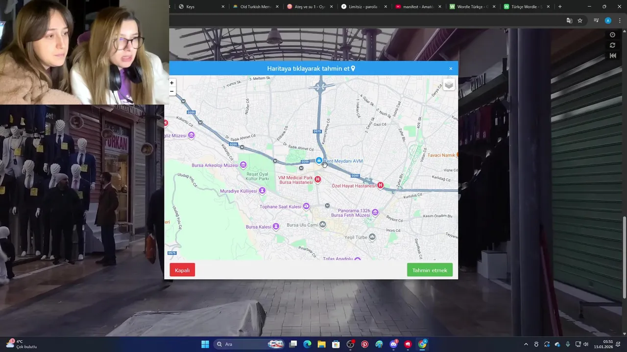Open Windows Start menu
Screen dimensions: 627x352
(x=205, y=344)
